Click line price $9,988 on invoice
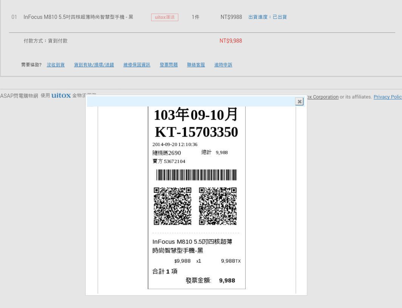This screenshot has width=402, height=308. click(182, 261)
